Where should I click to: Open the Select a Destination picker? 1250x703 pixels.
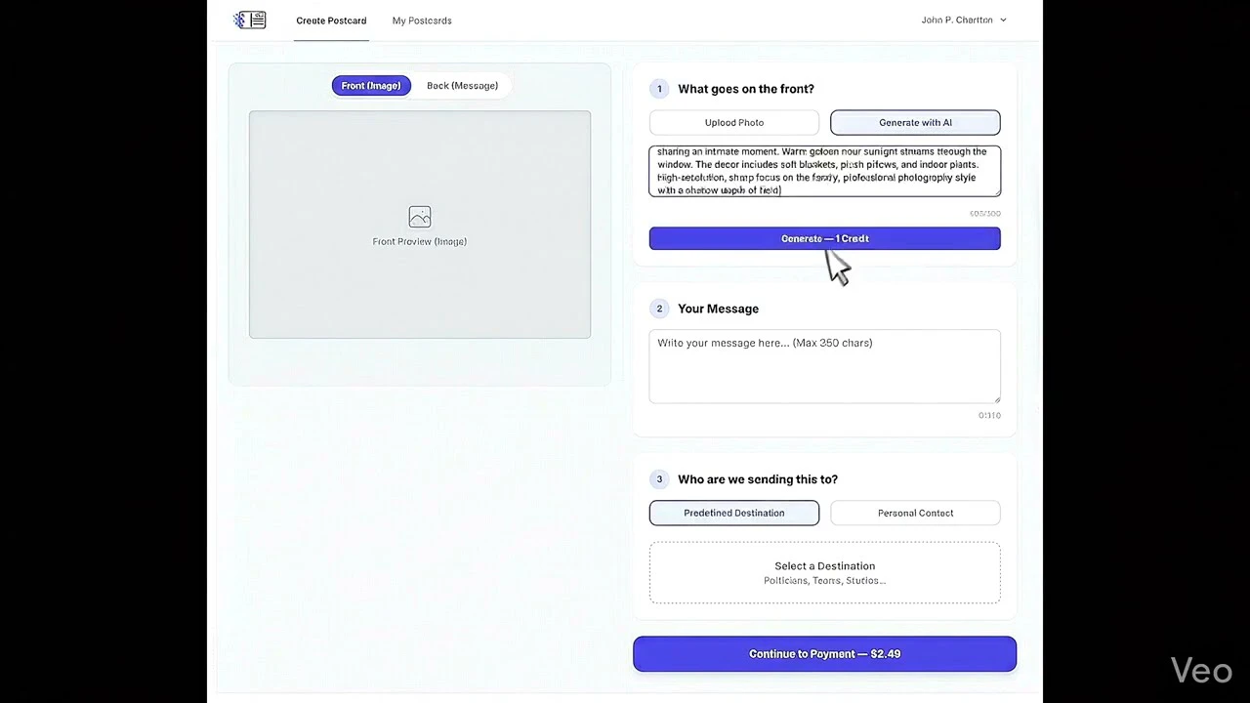coord(825,573)
